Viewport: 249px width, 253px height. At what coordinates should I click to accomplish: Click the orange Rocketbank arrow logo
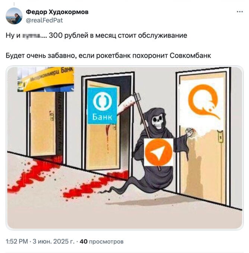pos(158,152)
